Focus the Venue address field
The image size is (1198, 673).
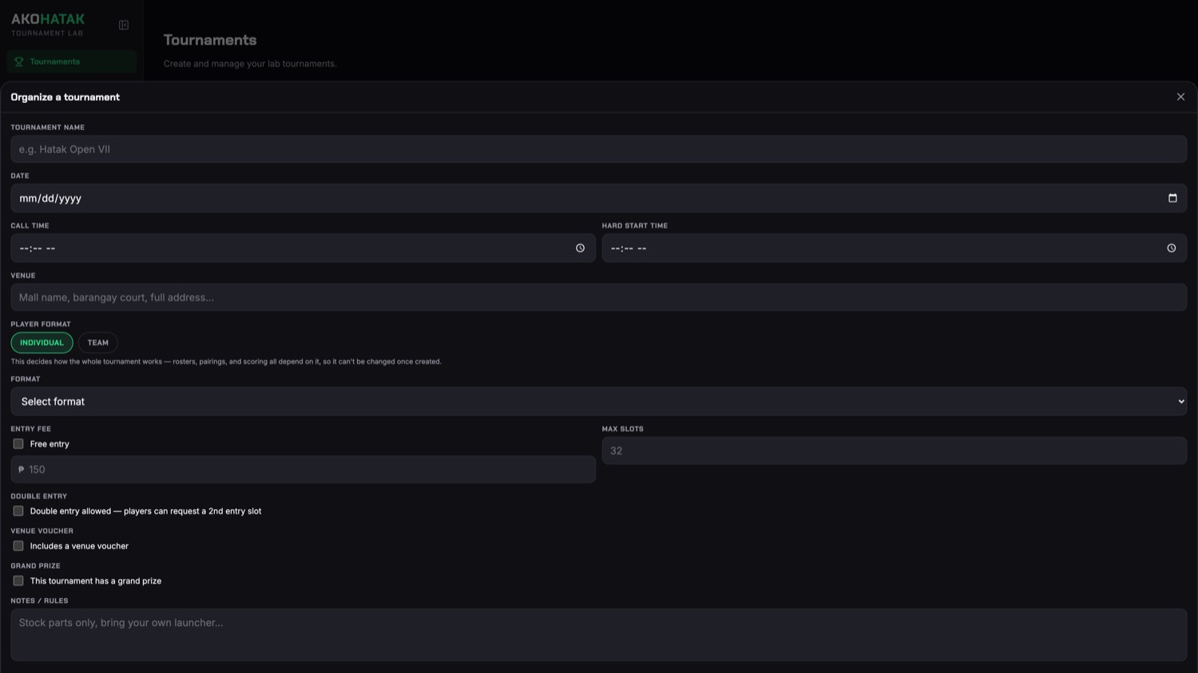pos(598,297)
